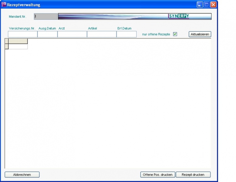The width and height of the screenshot is (236, 182).
Task: Click the empty grid column header
Action: click(x=18, y=41)
